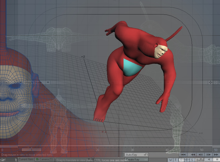
Task: Click timeline marker 20
Action: pos(97,150)
